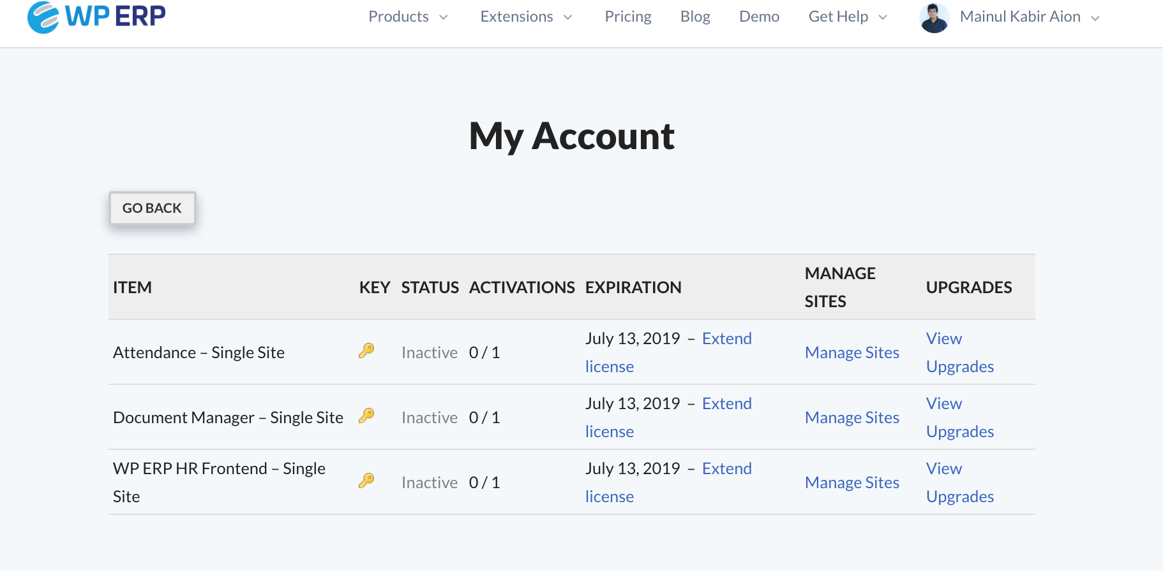Click Inactive status in Attendance row

coord(430,352)
